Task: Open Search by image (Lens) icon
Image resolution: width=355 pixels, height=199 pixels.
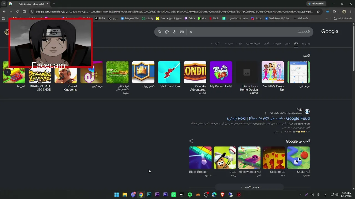Action: pos(167,32)
